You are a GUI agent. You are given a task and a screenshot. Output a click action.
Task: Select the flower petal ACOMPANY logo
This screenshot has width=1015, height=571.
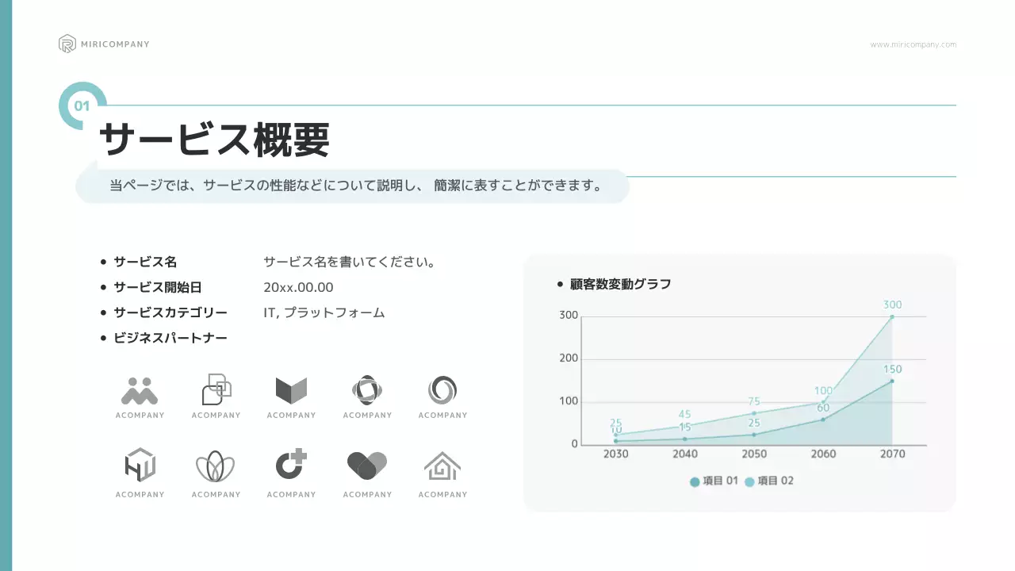[x=215, y=468]
